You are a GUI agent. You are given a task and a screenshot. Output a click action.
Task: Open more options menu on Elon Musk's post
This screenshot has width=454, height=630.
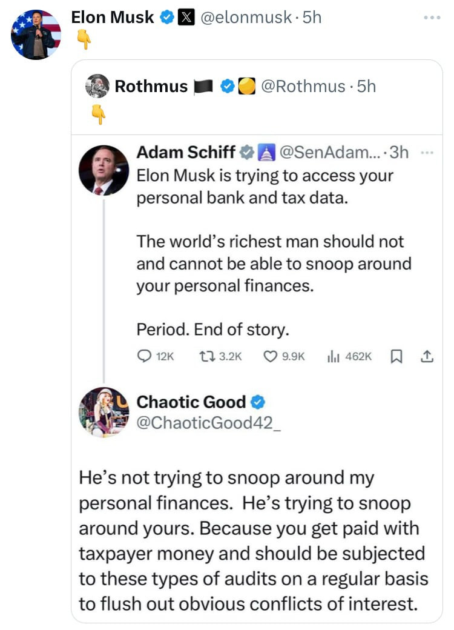(x=433, y=18)
